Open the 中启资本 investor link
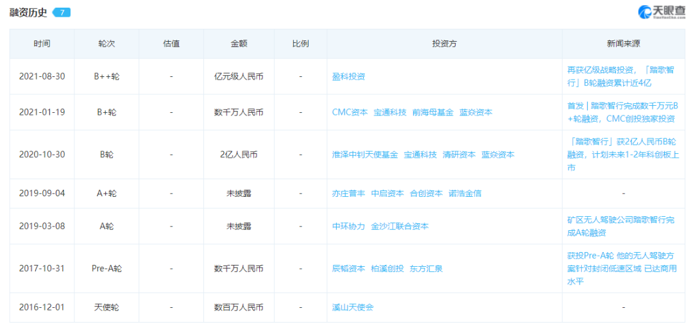Viewport: 693px width, 329px height. (387, 194)
